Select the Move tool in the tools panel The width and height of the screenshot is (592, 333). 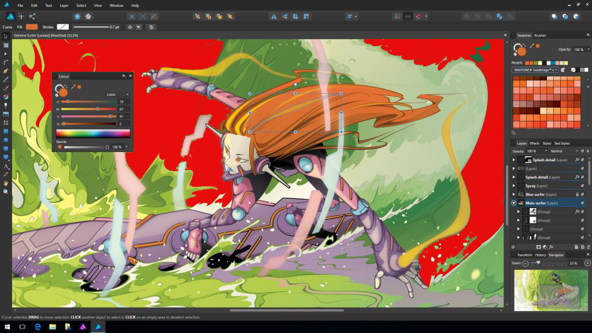tap(6, 36)
